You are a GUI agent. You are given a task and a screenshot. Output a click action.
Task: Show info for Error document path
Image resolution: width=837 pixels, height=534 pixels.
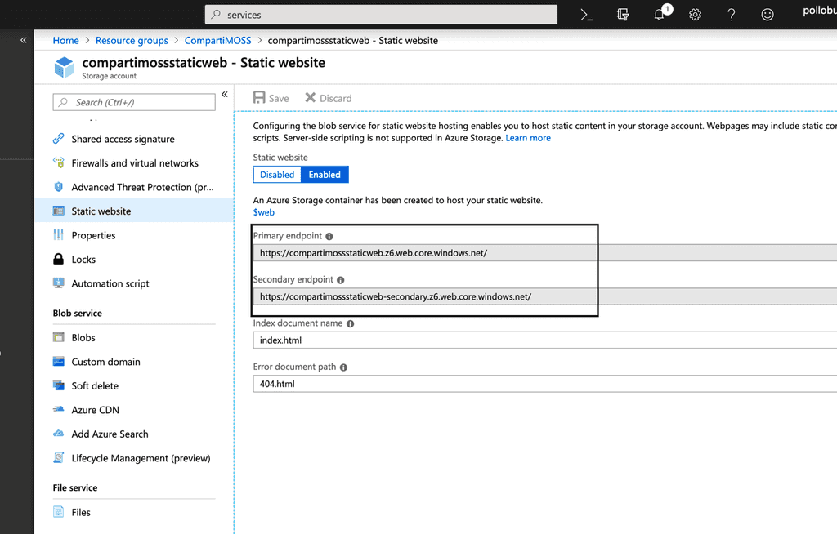pyautogui.click(x=344, y=367)
